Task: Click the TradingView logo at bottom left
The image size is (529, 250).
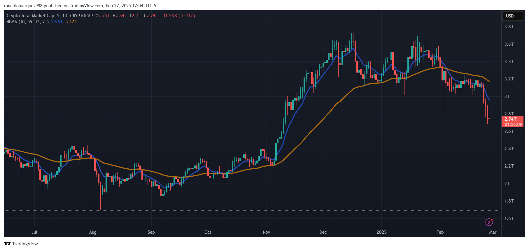Action: (x=21, y=244)
